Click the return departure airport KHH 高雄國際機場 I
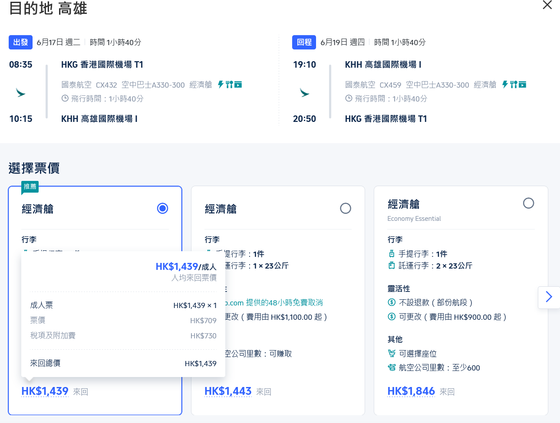 click(x=383, y=65)
